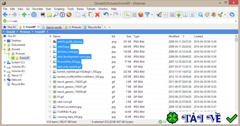
Task: Sort by the Modified column header
Action: point(180,36)
